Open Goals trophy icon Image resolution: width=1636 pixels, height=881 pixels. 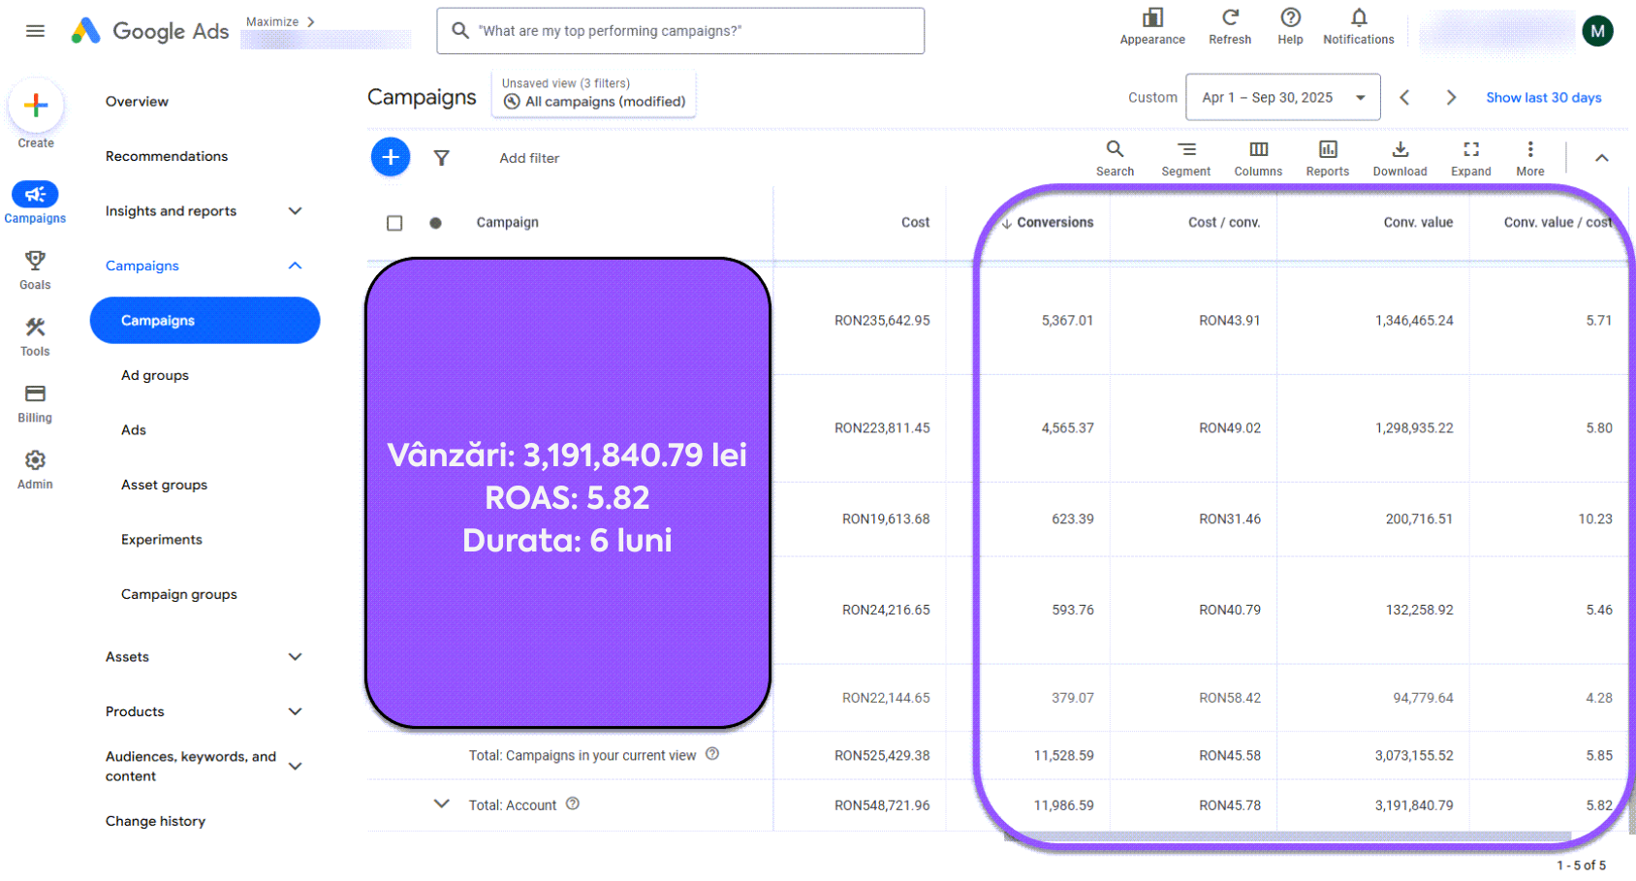click(x=35, y=261)
